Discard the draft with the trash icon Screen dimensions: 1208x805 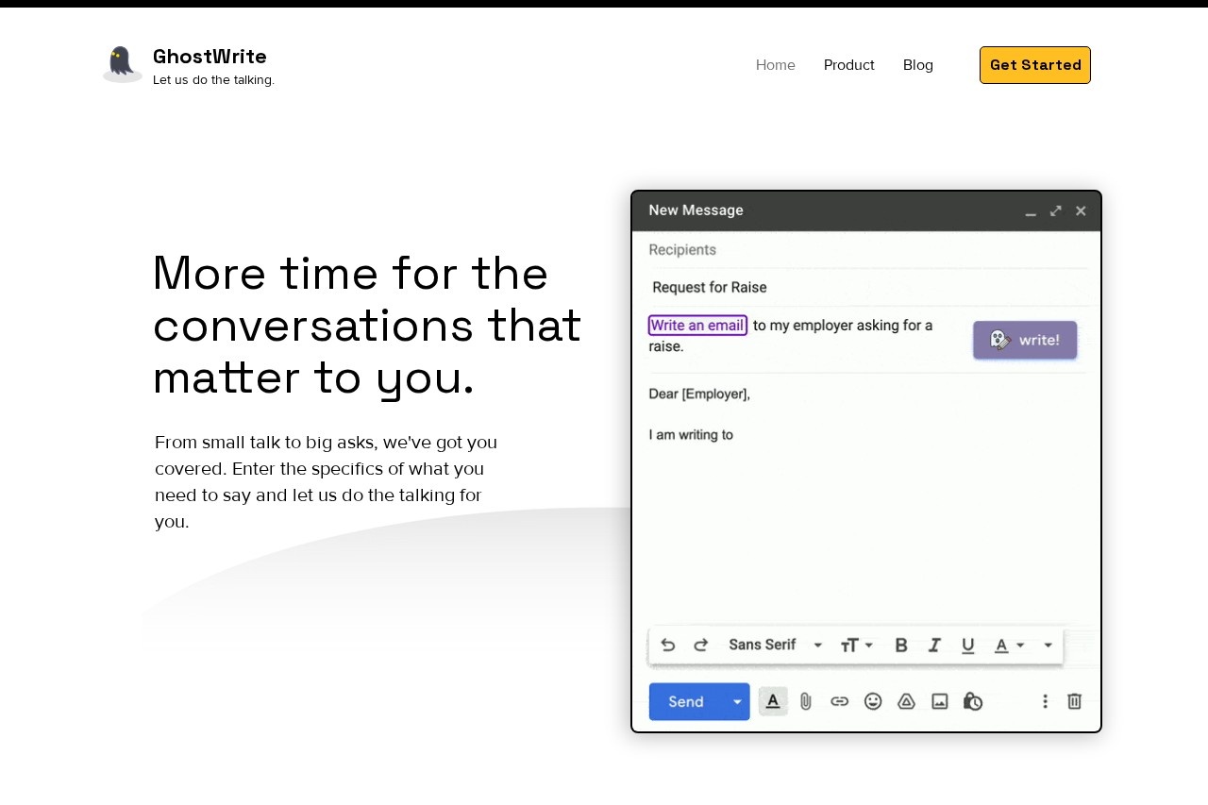click(x=1074, y=701)
